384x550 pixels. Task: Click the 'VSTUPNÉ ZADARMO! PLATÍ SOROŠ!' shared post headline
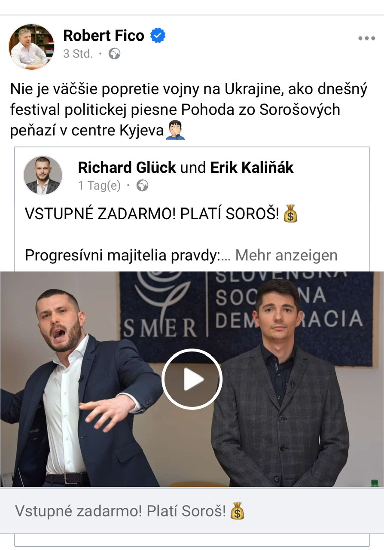point(152,214)
